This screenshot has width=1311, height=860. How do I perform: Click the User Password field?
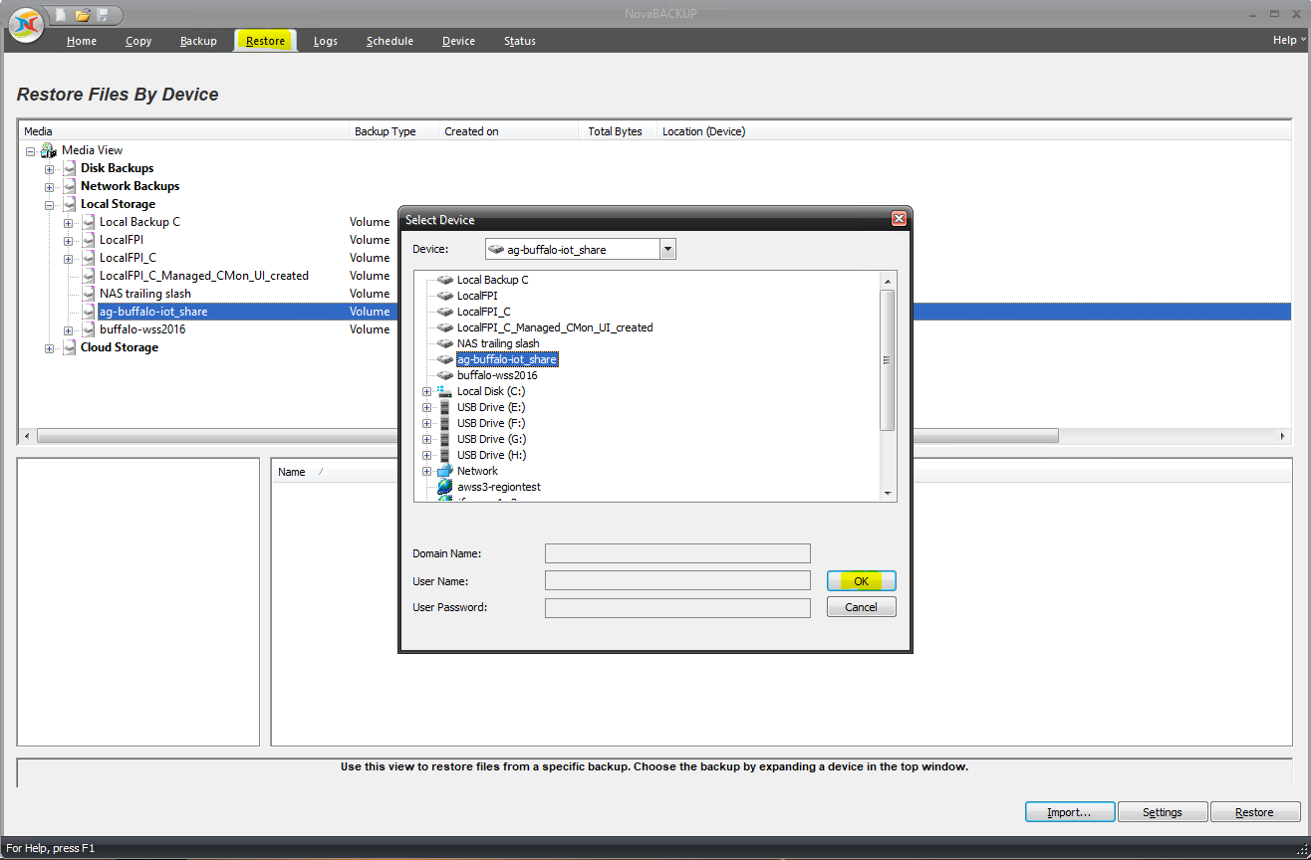tap(677, 607)
